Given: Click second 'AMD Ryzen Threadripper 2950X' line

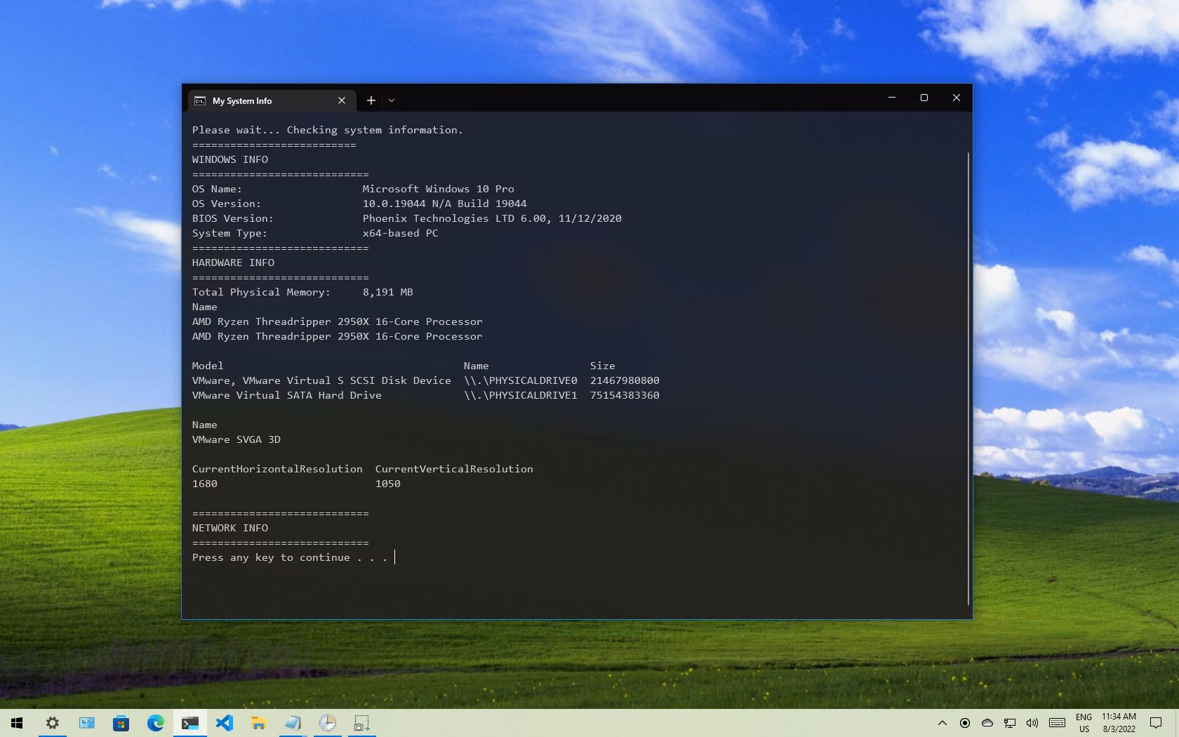Looking at the screenshot, I should coord(338,336).
